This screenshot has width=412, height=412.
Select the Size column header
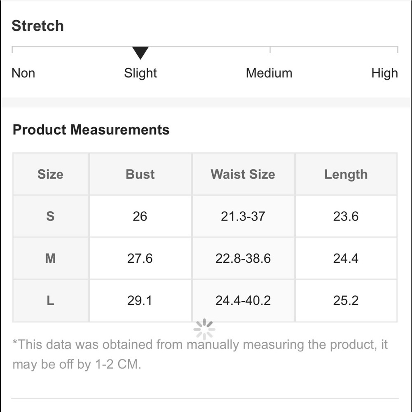[50, 174]
